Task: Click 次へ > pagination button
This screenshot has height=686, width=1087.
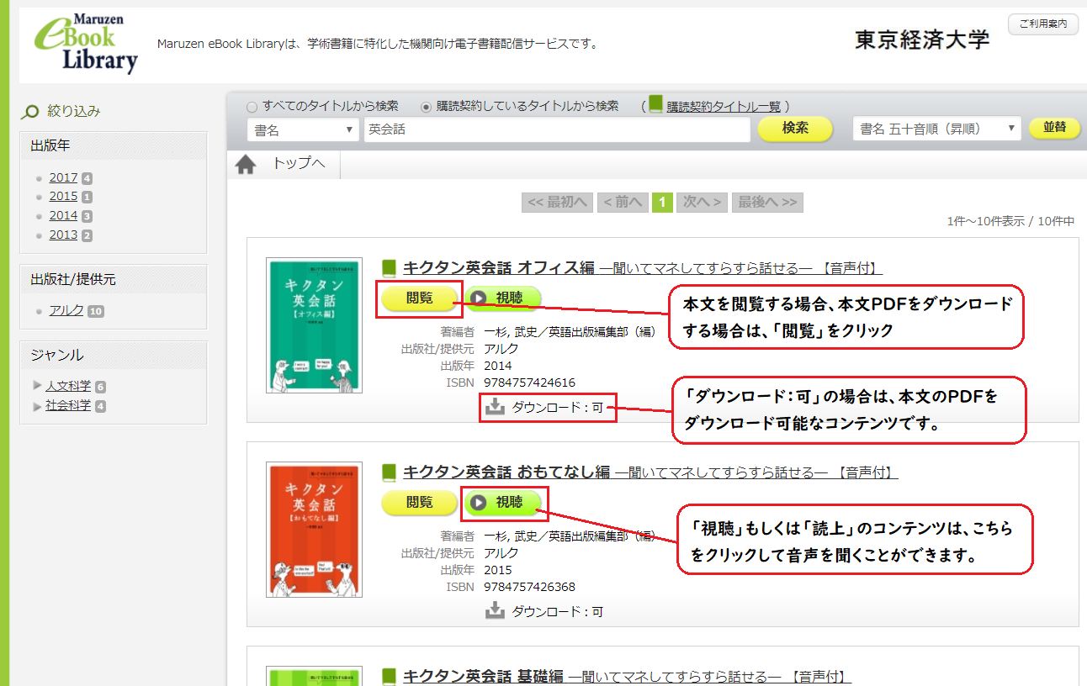Action: coord(702,203)
